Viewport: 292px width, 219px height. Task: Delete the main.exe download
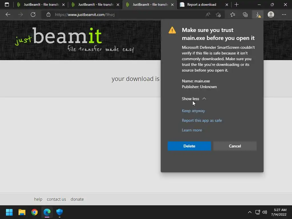(189, 146)
